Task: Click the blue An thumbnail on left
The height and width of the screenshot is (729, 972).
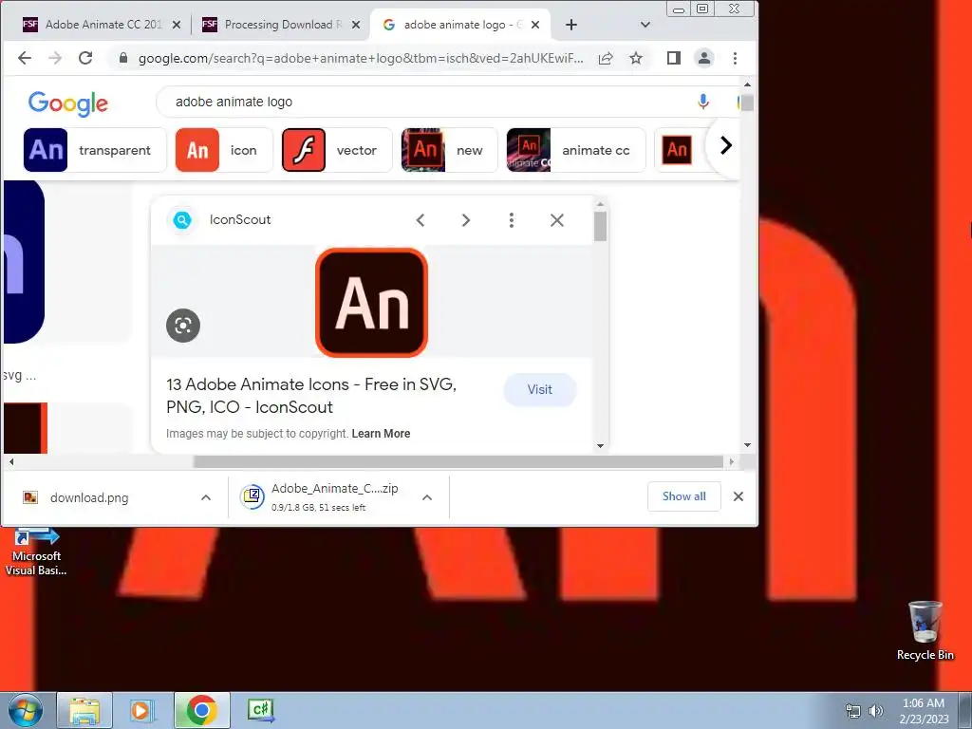Action: [x=24, y=262]
